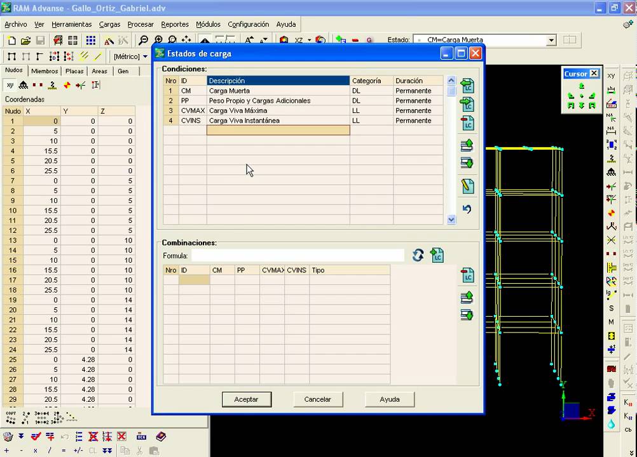Viewport: 637px width, 457px height.
Task: Click the calculator OCG icon in the bottom toolbar
Action: (x=141, y=437)
